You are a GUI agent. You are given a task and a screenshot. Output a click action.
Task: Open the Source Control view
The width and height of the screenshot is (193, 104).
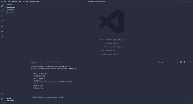[x=2, y=16]
